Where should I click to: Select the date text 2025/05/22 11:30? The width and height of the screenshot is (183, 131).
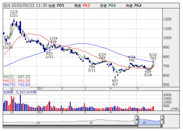click(29, 6)
